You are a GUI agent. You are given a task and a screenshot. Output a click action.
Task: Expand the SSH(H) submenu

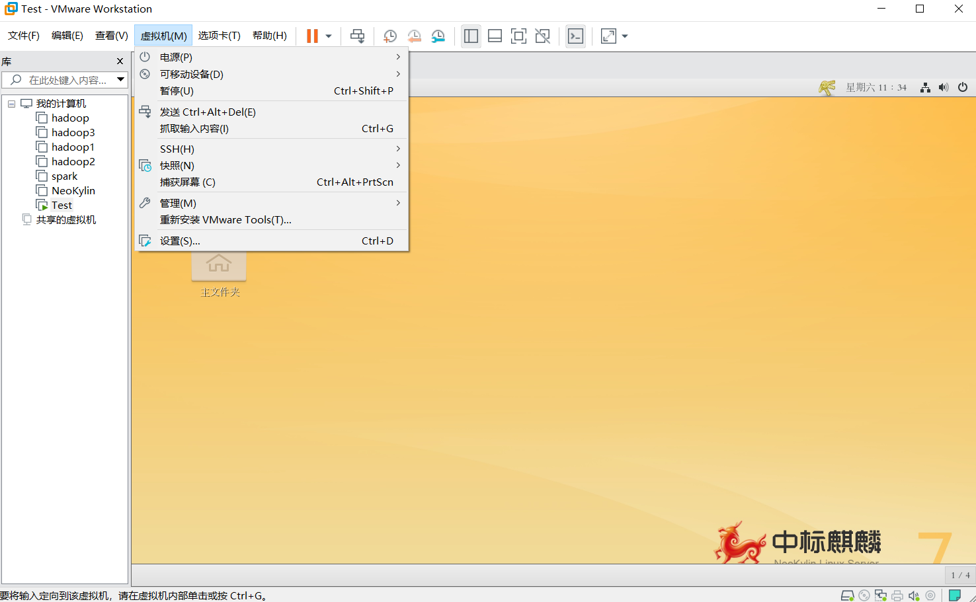point(272,149)
